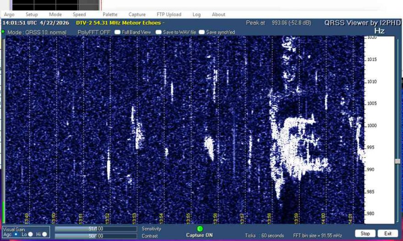Select the Lo visual gain option
The image size is (403, 241).
point(30,234)
